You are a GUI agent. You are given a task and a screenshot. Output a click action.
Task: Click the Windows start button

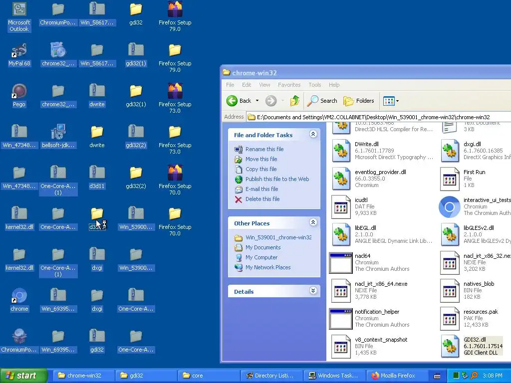(x=23, y=376)
